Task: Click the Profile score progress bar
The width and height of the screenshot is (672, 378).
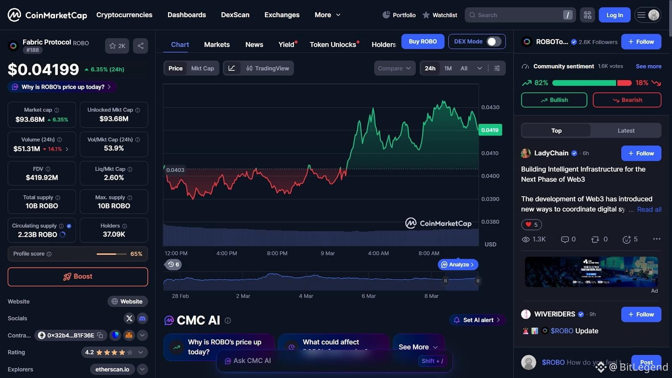Action: tap(111, 254)
